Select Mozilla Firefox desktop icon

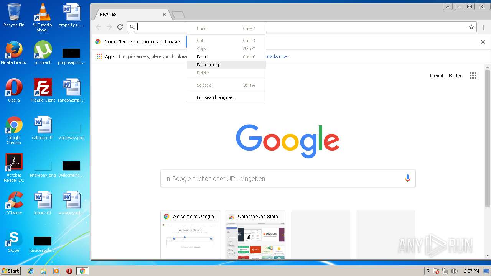point(14,53)
